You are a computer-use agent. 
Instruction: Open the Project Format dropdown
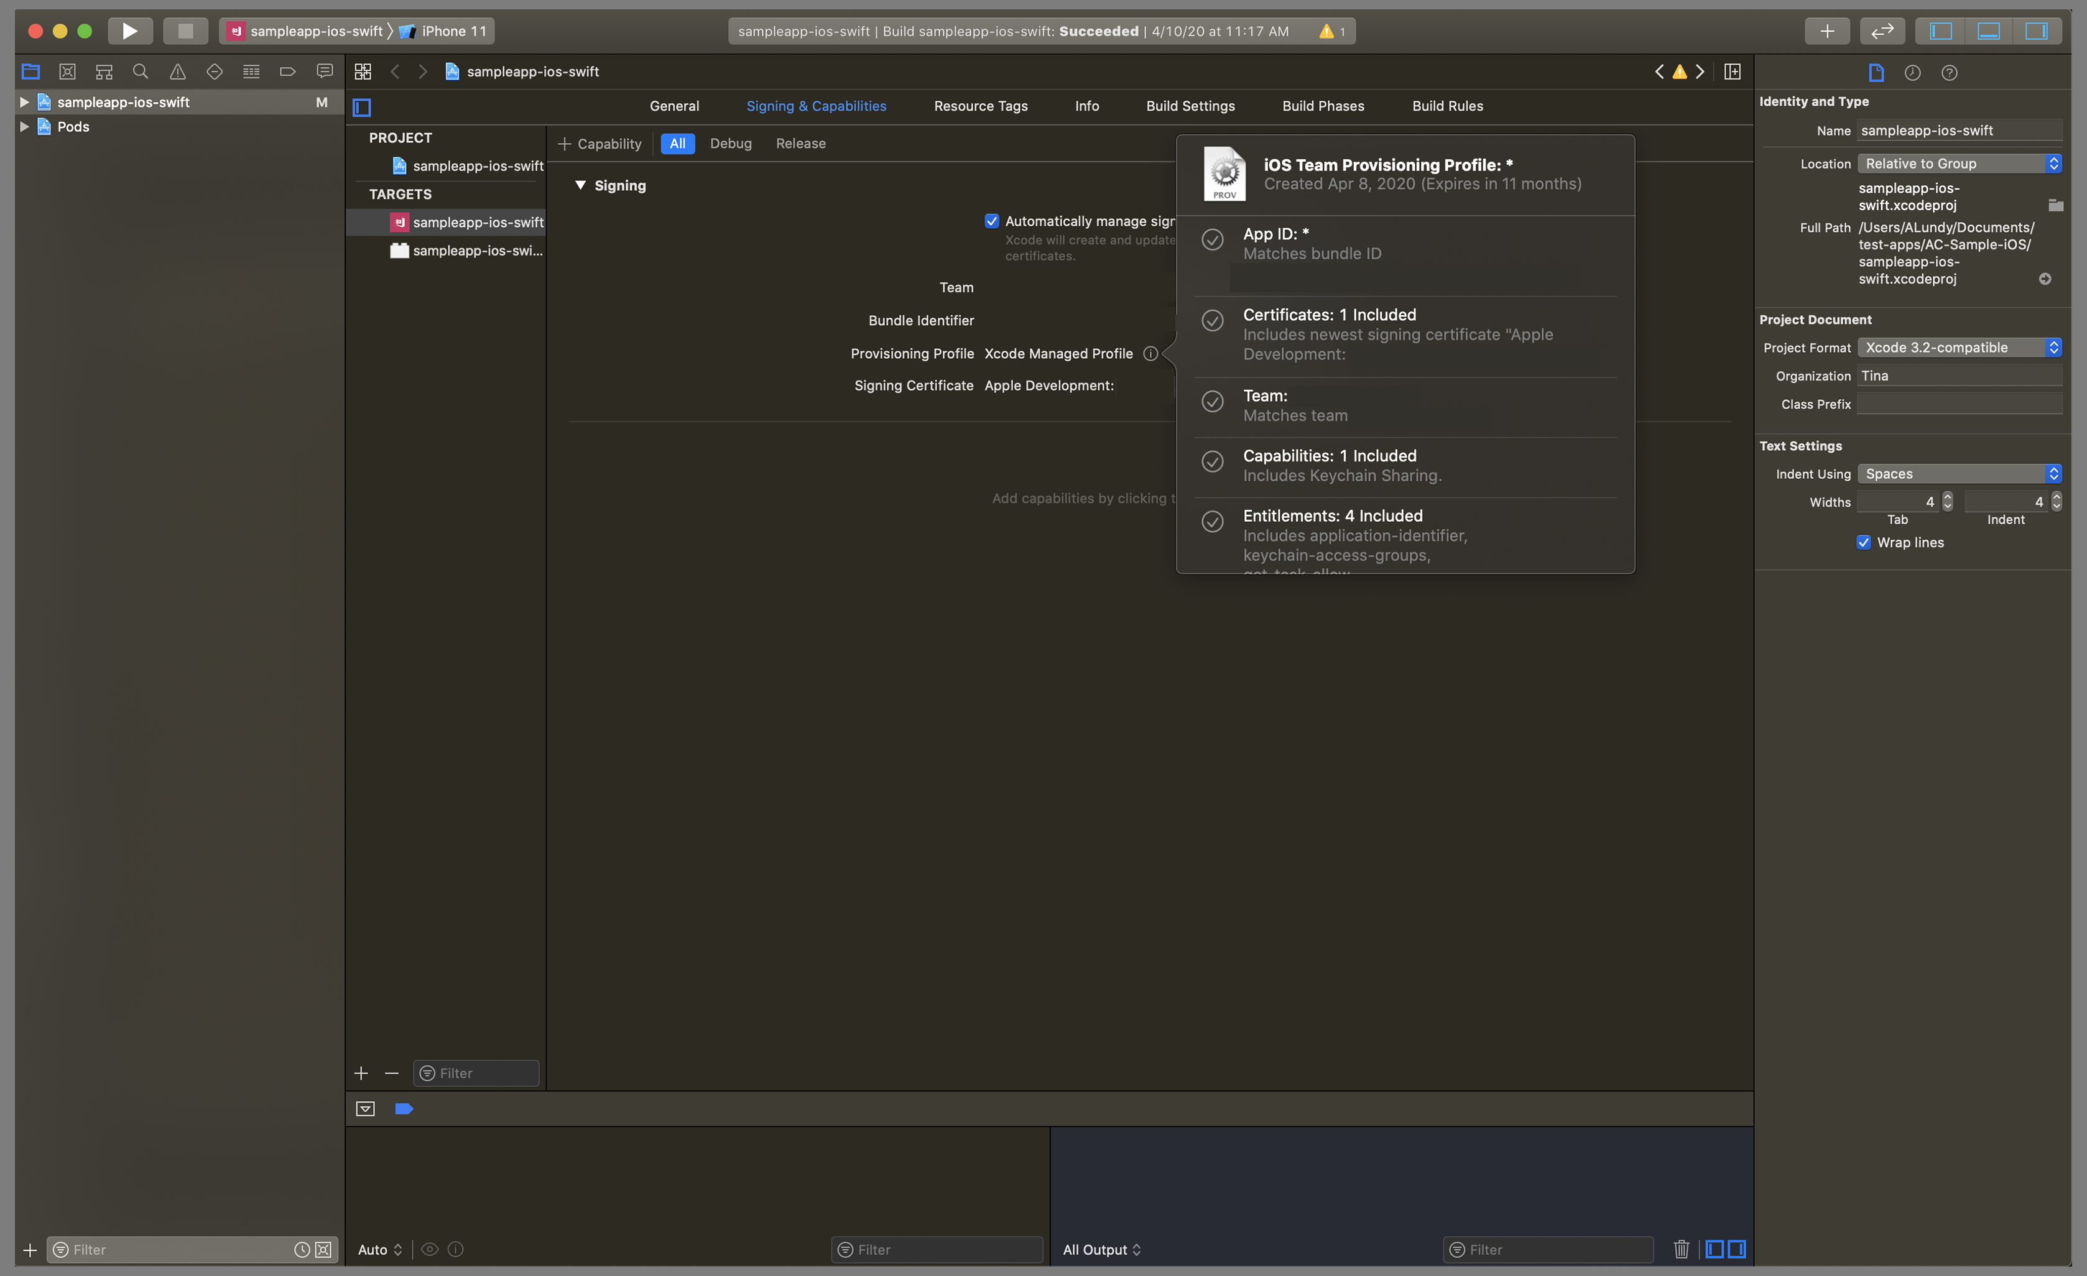pos(1959,347)
